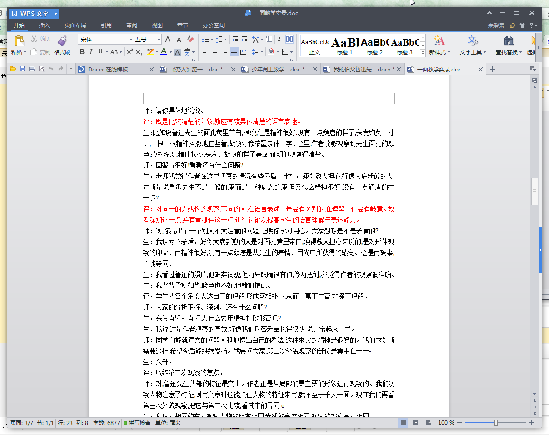Viewport: 549px width, 435px height.
Task: Click the Save floppy disk icon
Action: [x=22, y=69]
